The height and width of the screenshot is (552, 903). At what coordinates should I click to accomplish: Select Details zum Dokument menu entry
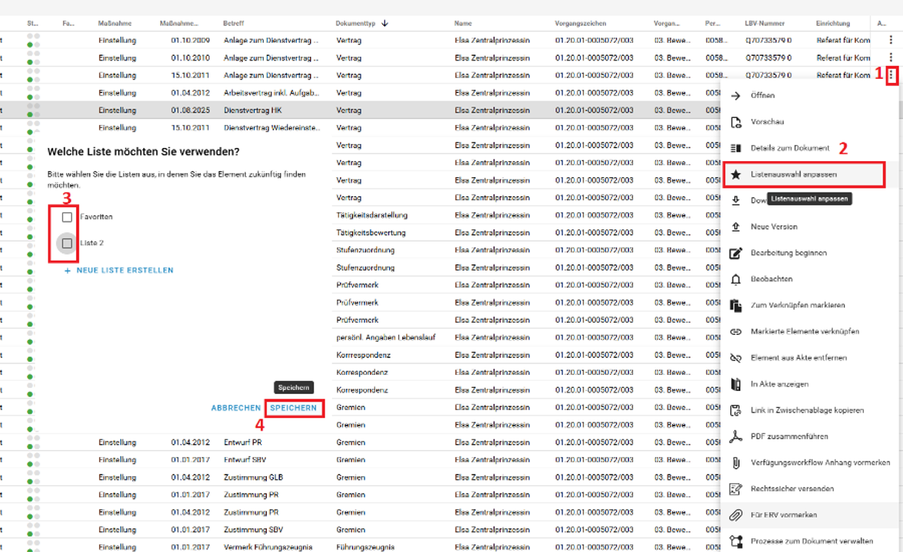click(789, 148)
